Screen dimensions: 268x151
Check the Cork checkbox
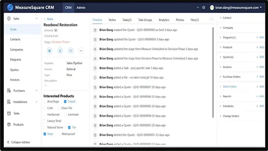point(45,108)
